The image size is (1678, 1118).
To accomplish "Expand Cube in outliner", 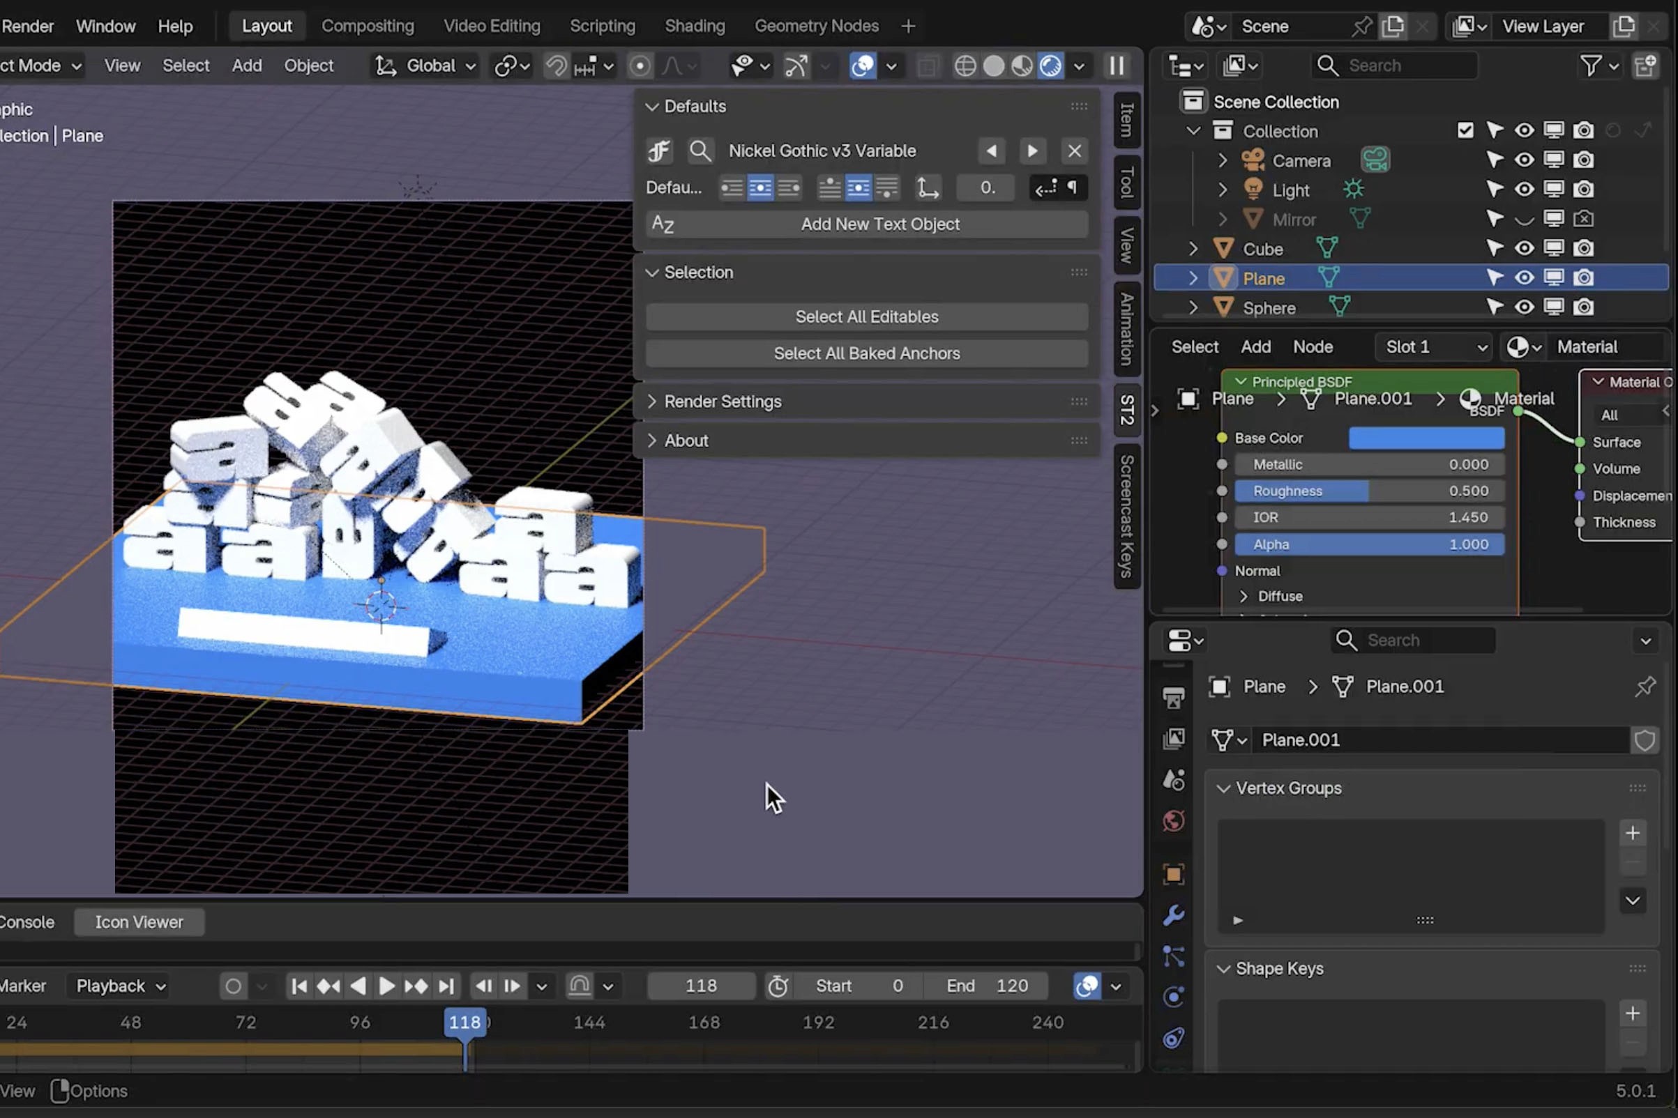I will point(1193,249).
